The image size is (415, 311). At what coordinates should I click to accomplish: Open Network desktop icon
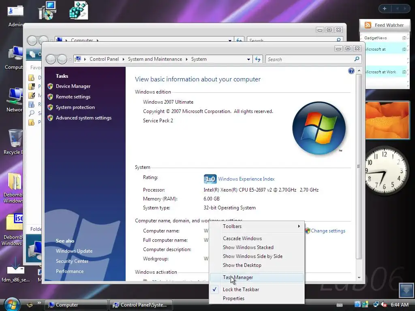[14, 100]
